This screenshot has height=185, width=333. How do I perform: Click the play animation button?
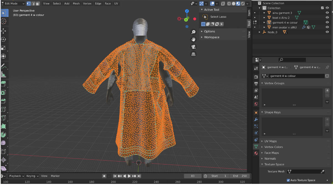pos(129,176)
